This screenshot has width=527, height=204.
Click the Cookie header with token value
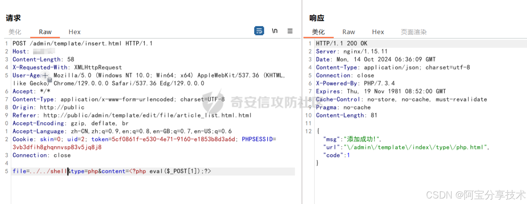(x=144, y=139)
